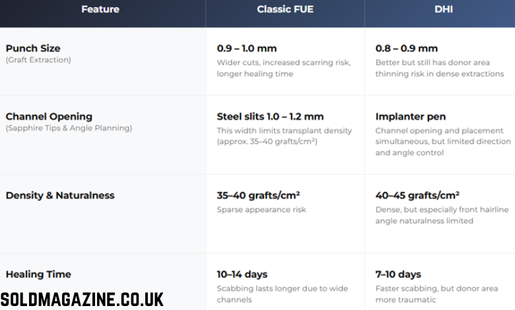This screenshot has height=310, width=515.
Task: Click the 10–14 days value
Action: (x=242, y=274)
